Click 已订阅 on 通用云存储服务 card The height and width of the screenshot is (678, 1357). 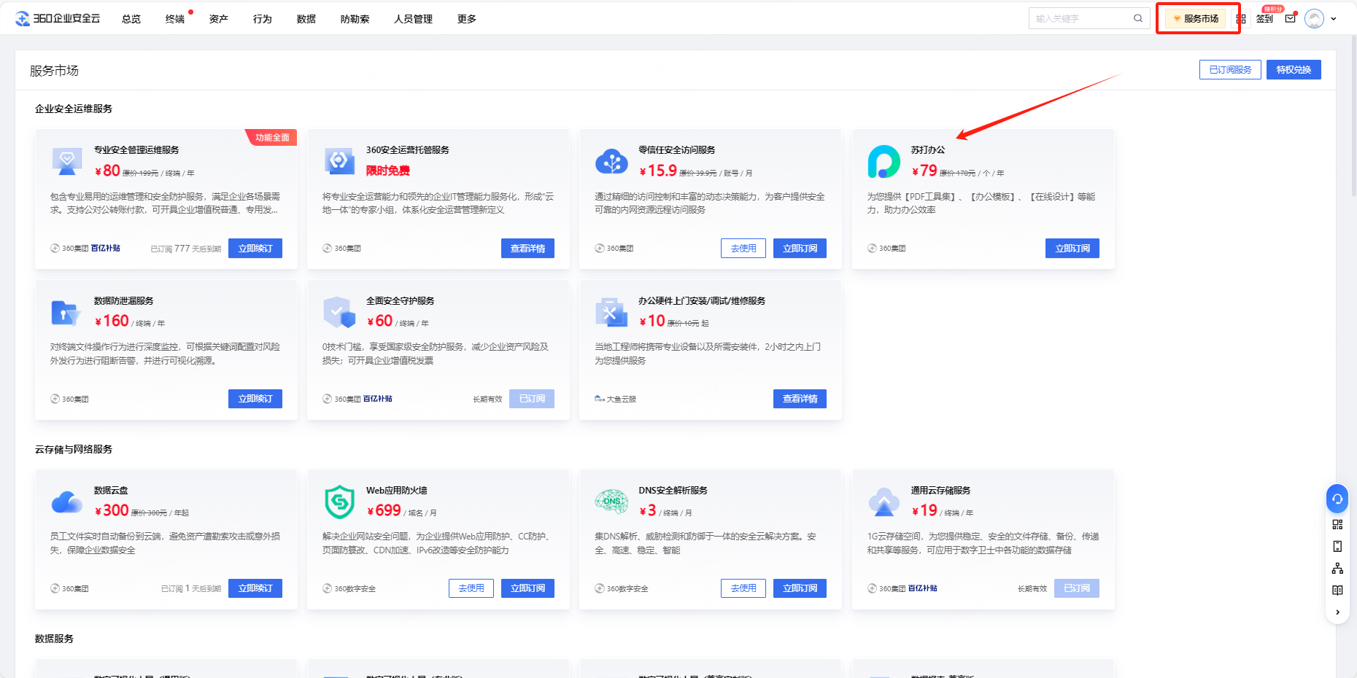pyautogui.click(x=1077, y=588)
